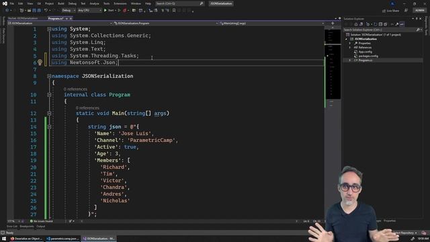Click the Undo toolbar icon
Viewport: 430px width, 242px height.
pyautogui.click(x=46, y=11)
